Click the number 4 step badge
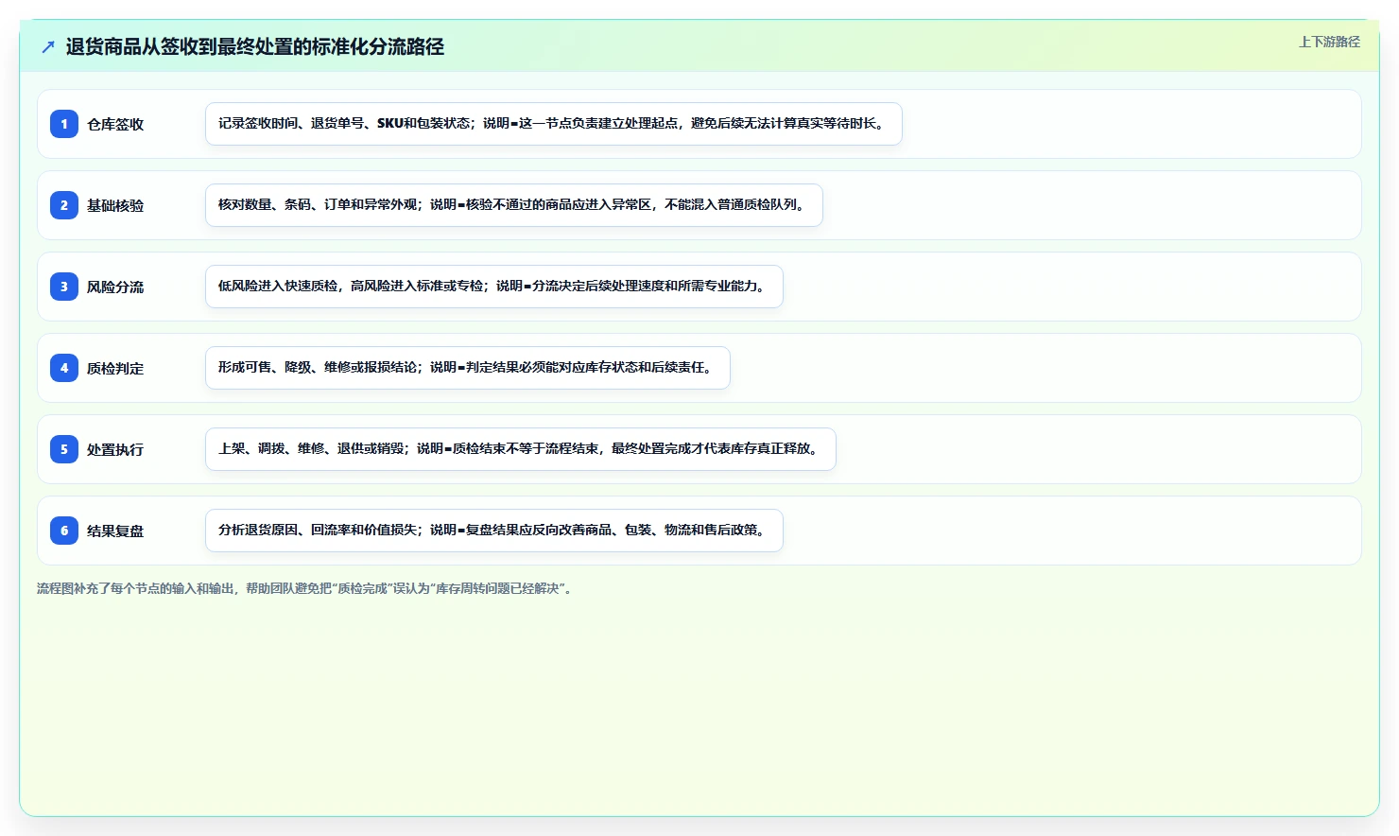The image size is (1399, 836). 64,368
